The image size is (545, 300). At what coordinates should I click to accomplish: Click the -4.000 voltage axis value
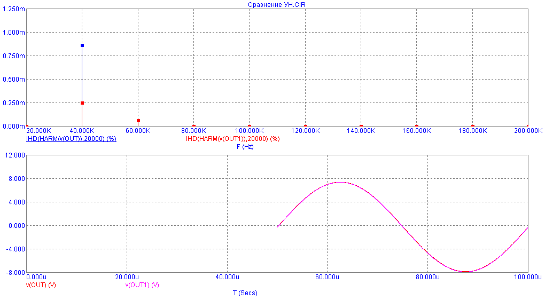[15, 249]
